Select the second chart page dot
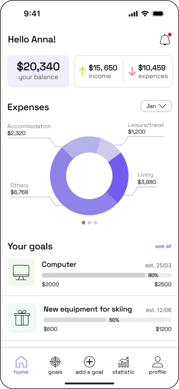 (x=89, y=223)
